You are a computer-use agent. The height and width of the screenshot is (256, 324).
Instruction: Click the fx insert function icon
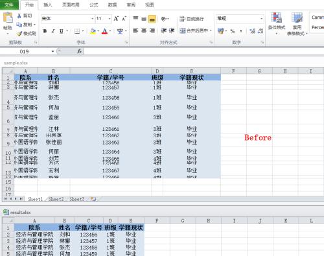coord(79,51)
